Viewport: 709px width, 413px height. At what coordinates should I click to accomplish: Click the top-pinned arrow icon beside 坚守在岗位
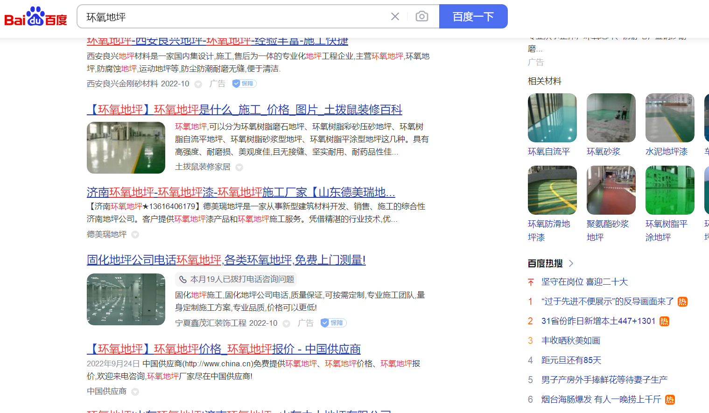coord(531,282)
